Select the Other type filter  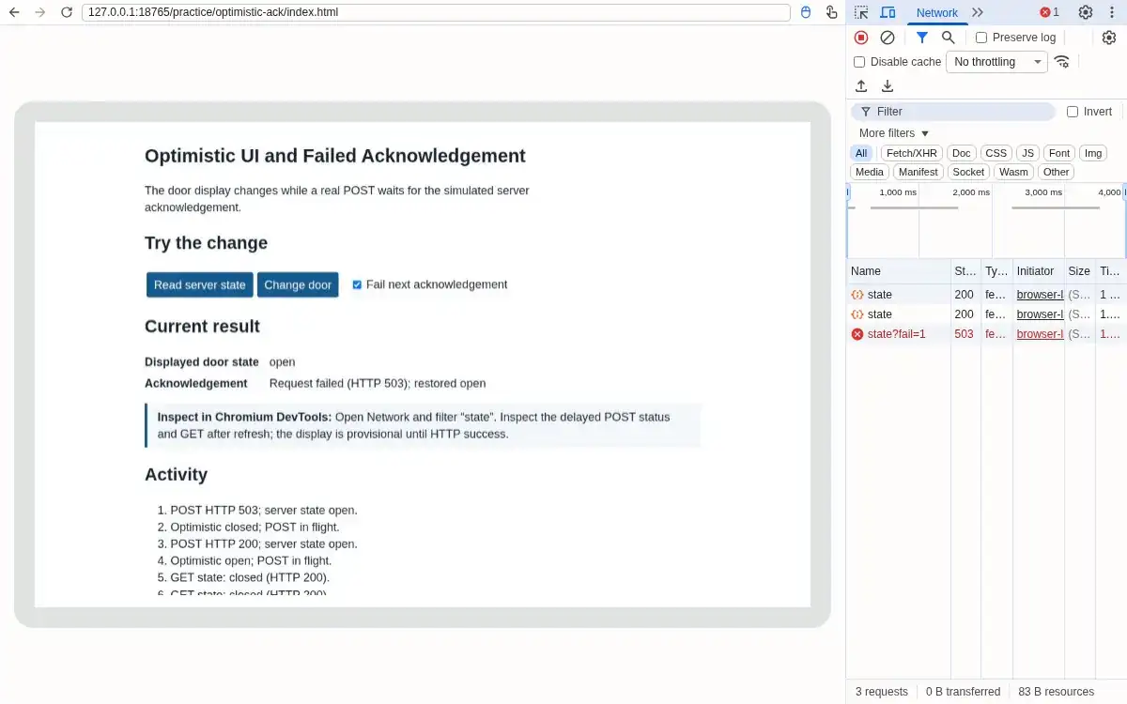point(1056,172)
